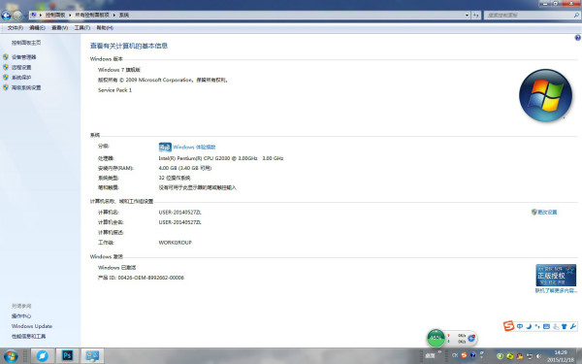Open 操作中心 link

click(x=21, y=316)
